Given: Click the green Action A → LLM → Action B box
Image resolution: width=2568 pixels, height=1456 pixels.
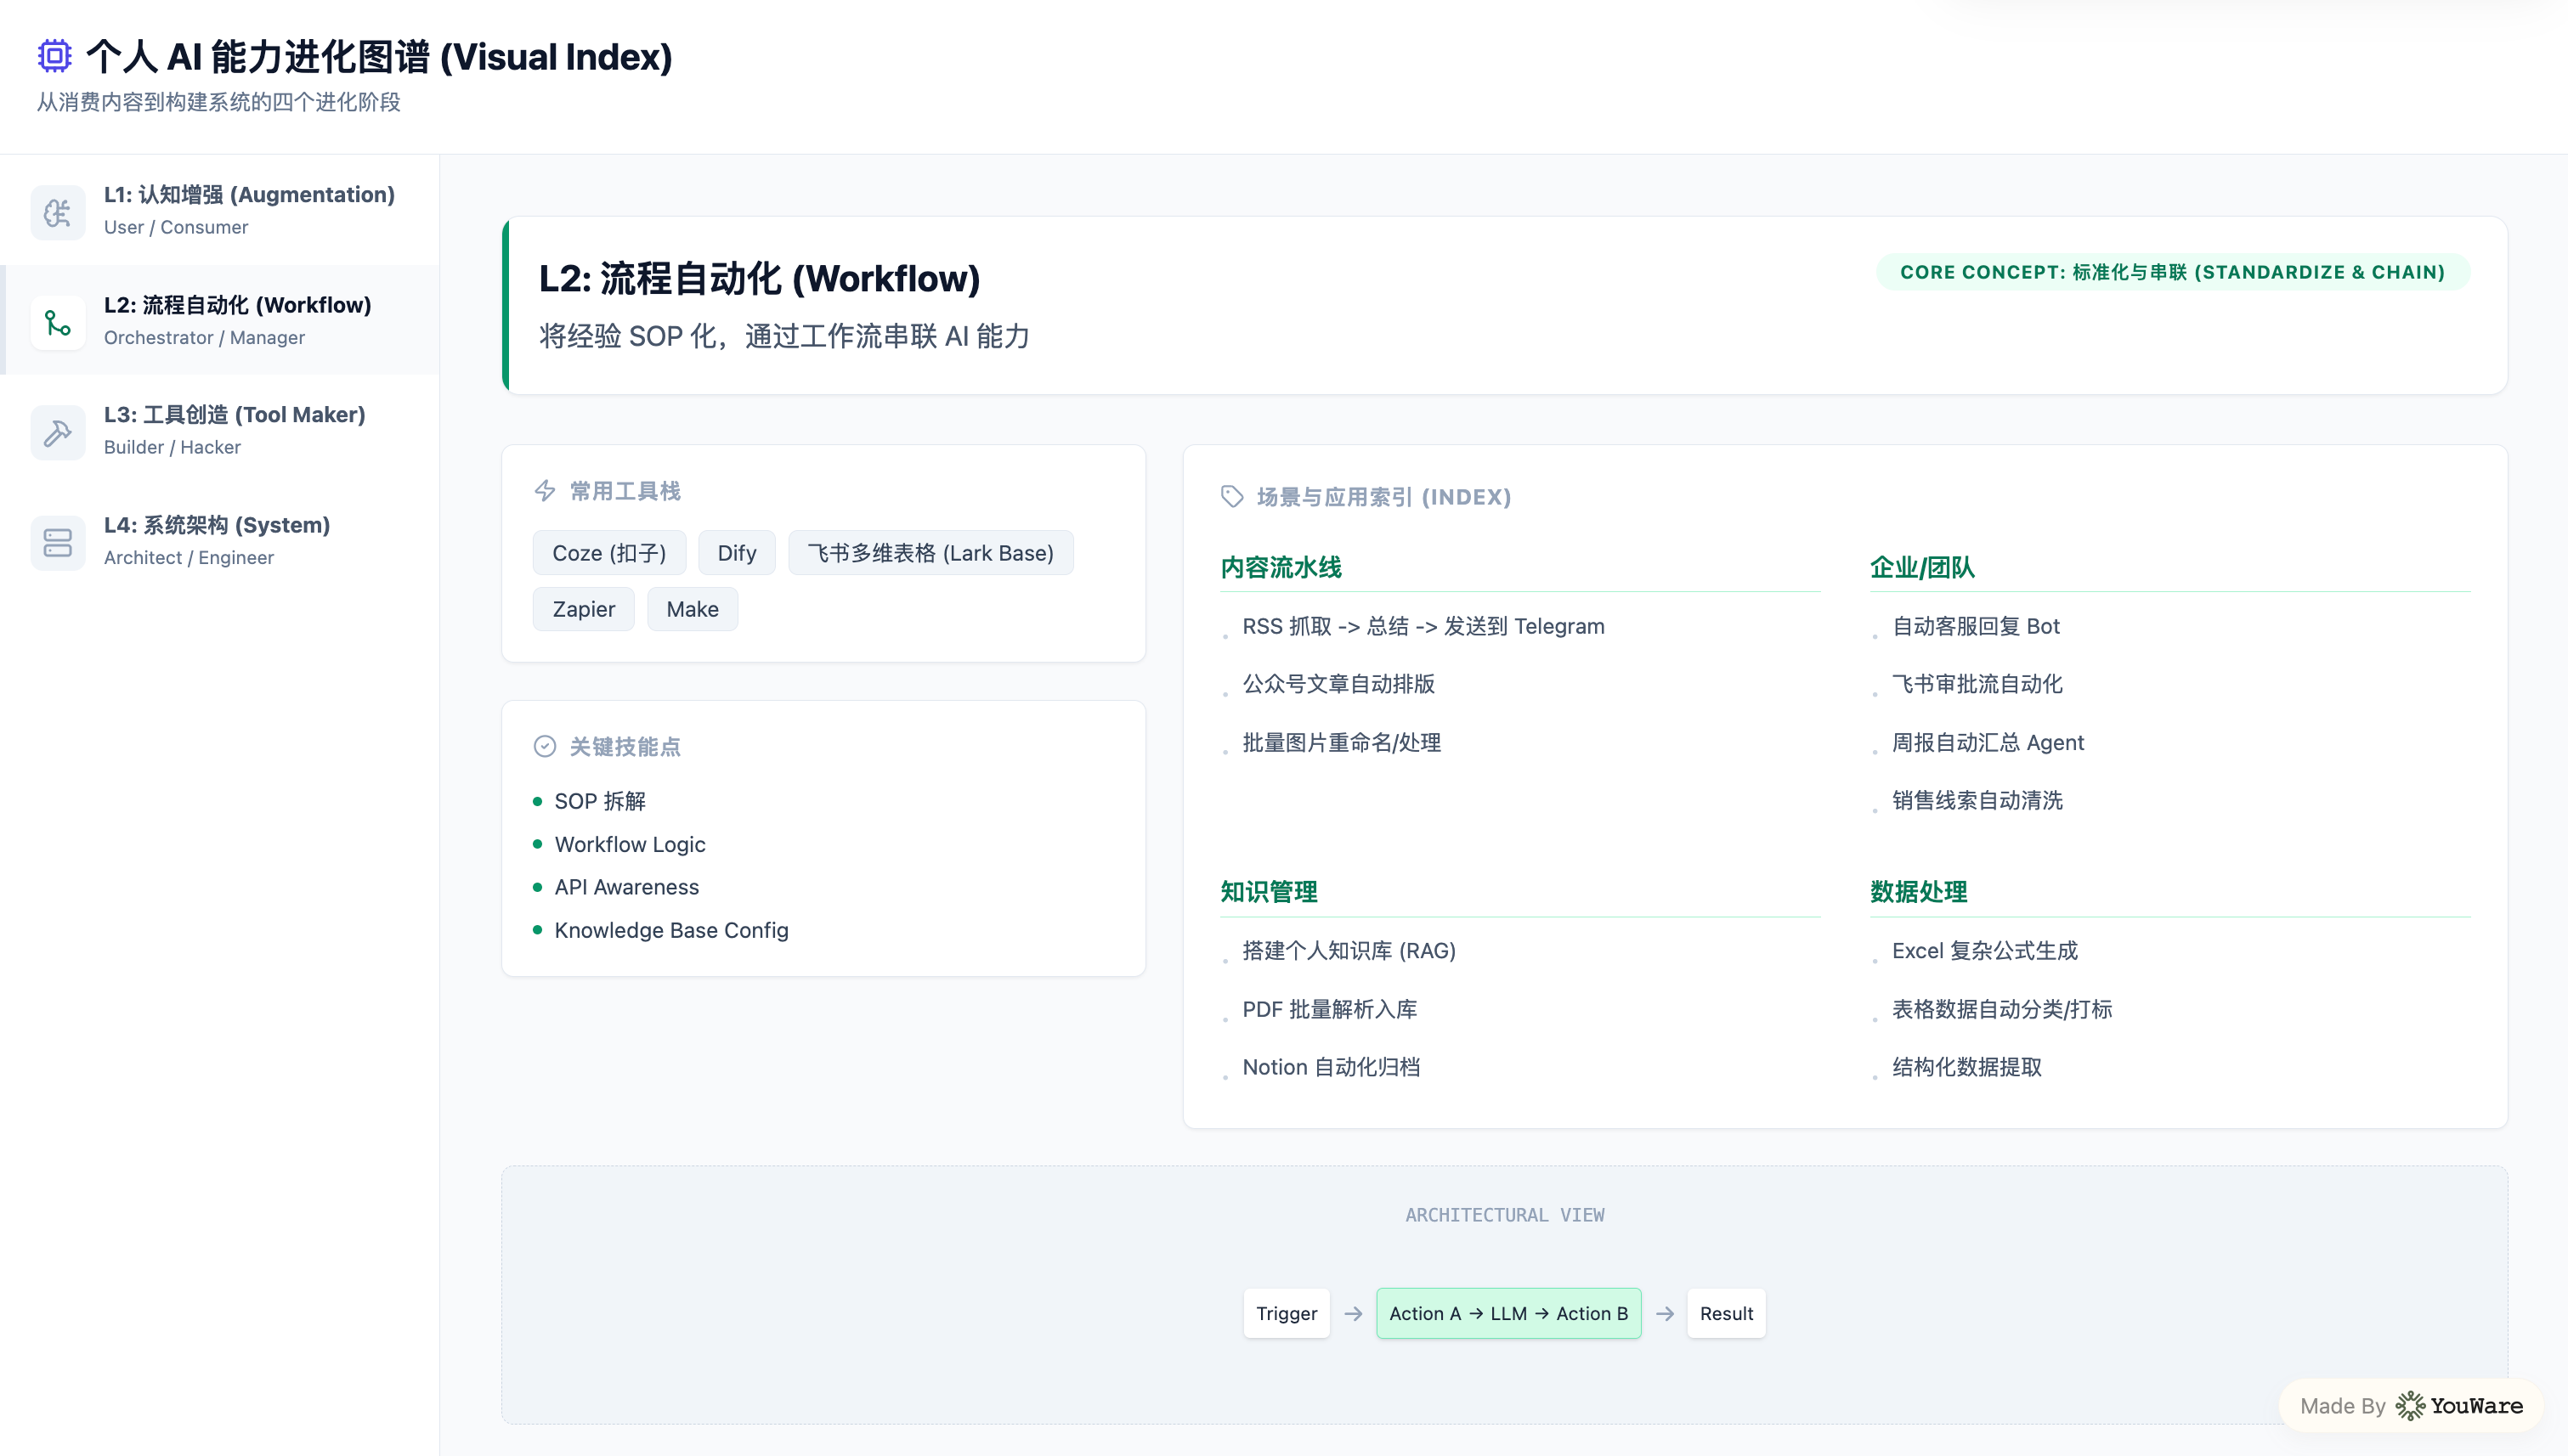Looking at the screenshot, I should (x=1507, y=1313).
